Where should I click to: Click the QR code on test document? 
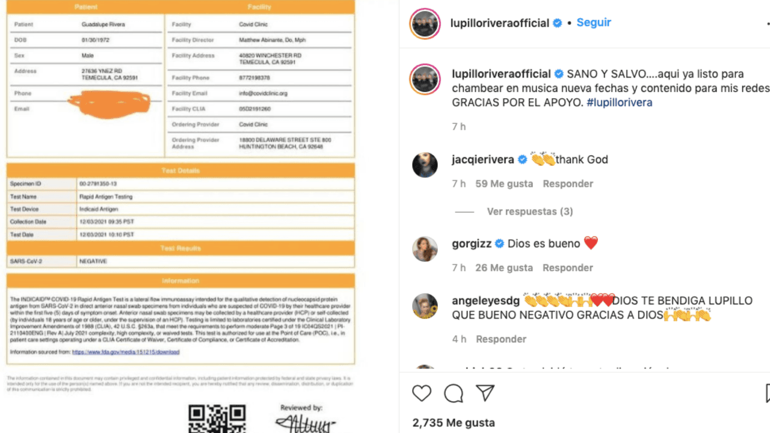[x=217, y=419]
